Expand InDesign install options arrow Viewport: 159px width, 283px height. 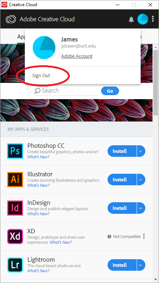pyautogui.click(x=141, y=208)
